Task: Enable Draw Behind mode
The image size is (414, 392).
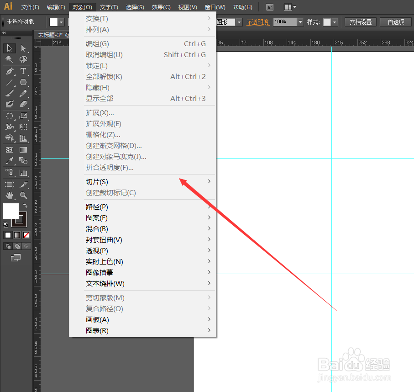Action: tap(17, 246)
